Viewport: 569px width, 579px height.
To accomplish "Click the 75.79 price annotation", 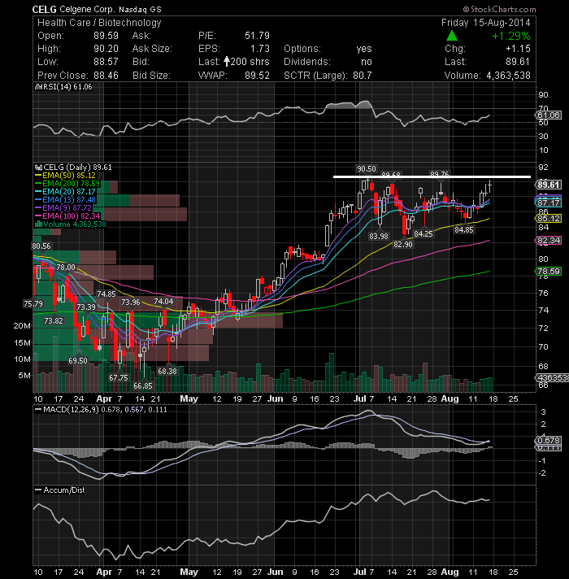I will (33, 304).
